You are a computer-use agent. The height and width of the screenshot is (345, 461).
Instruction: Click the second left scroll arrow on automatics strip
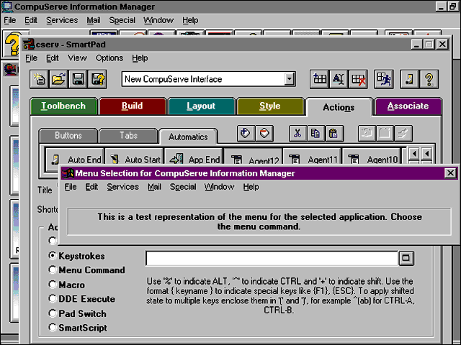[x=426, y=154]
